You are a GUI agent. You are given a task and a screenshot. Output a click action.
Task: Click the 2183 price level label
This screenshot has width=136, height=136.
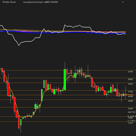pos(130,72)
